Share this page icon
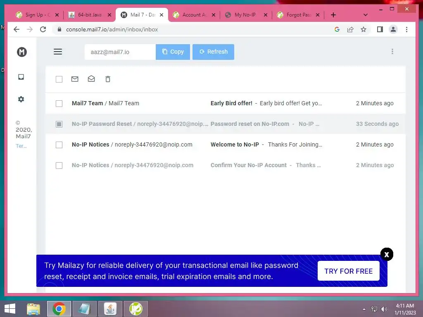Image resolution: width=423 pixels, height=317 pixels. 350,29
